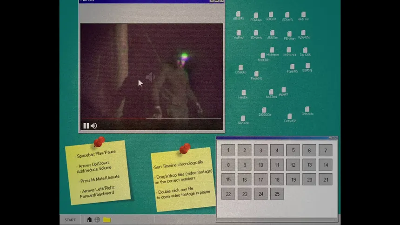Viewport: 400px width, 225px height.
Task: Click timeline slot number 1
Action: tap(228, 150)
